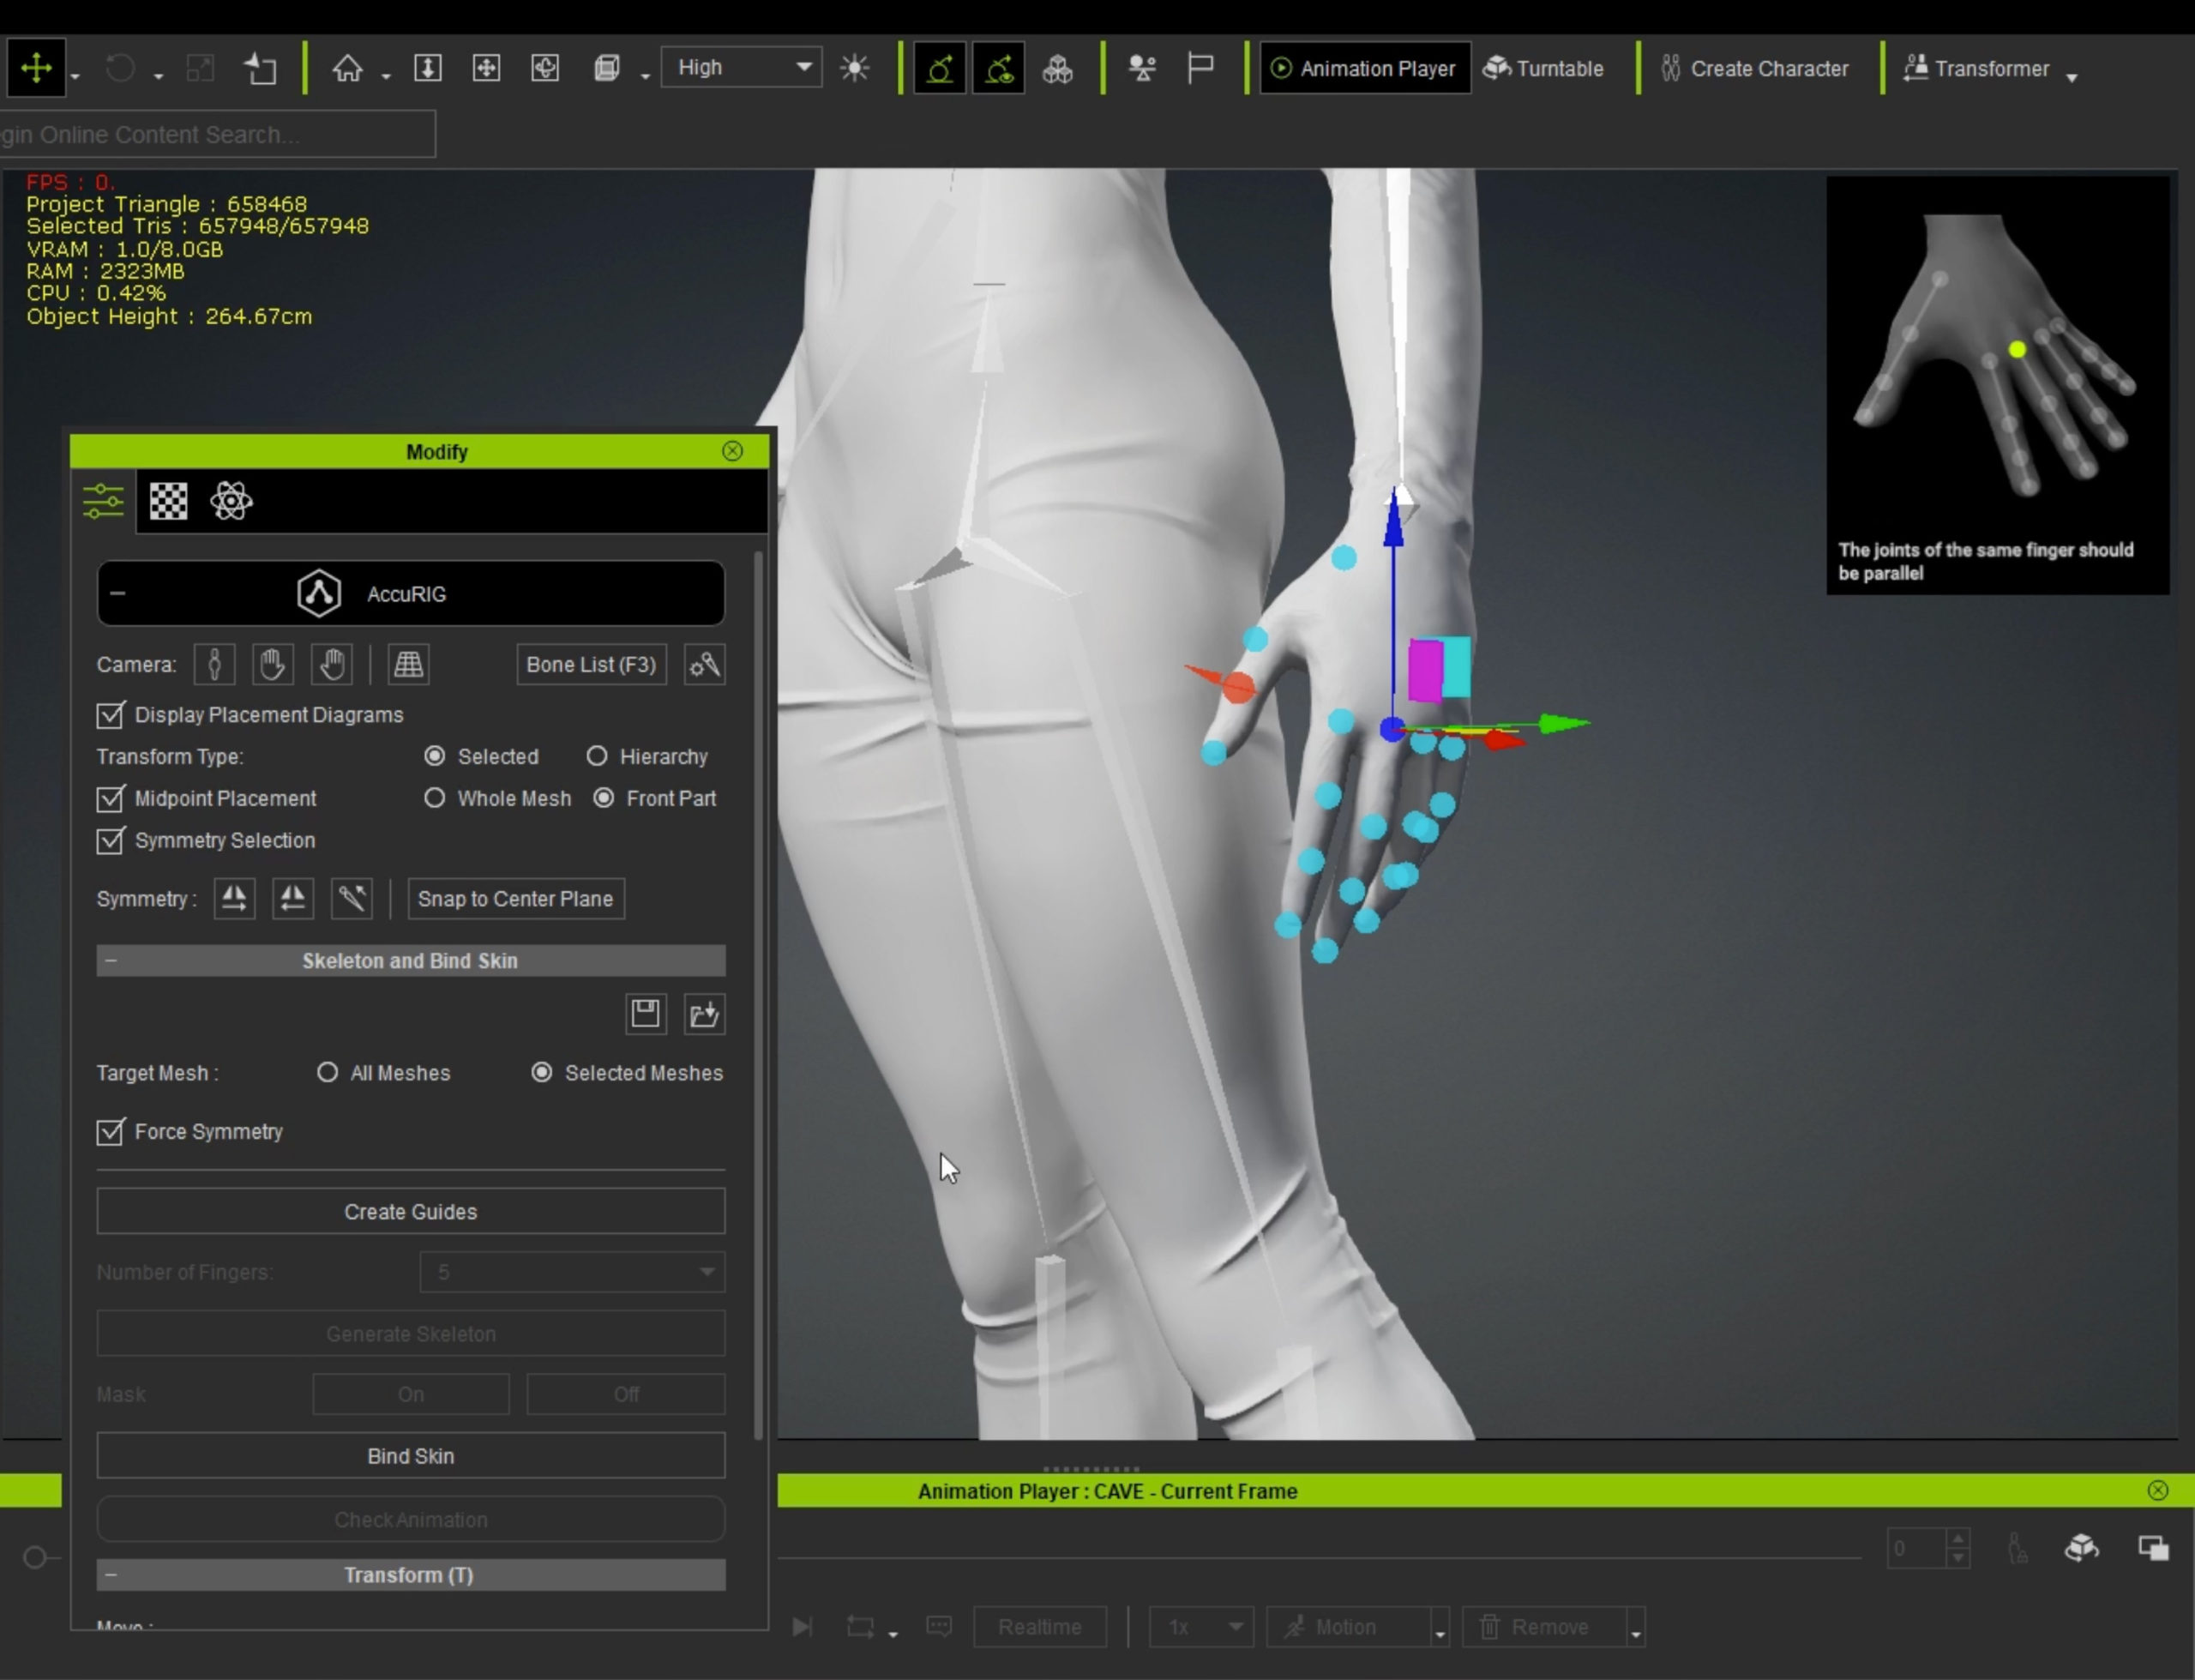Open the checkerboard material tab in Modify panel
This screenshot has height=1680, width=2195.
point(168,501)
